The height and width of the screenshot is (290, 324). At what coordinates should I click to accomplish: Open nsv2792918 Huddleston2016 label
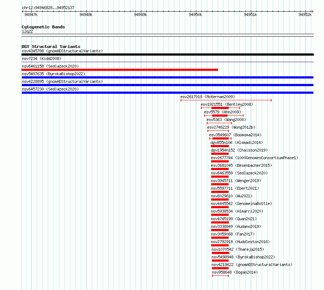tap(240, 242)
